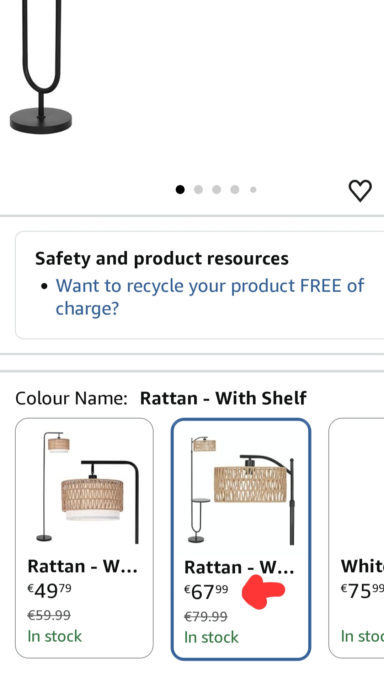Click the struck-through €79.99 price
This screenshot has width=384, height=674.
[206, 616]
